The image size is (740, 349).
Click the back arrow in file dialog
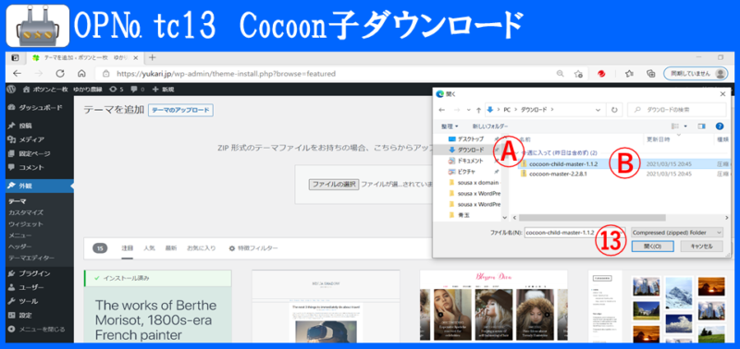442,110
